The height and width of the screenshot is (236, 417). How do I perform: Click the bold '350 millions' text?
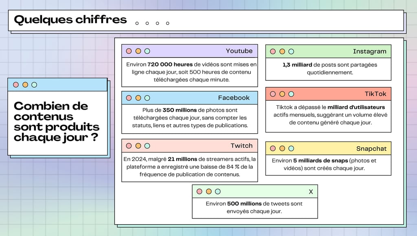tap(180, 110)
